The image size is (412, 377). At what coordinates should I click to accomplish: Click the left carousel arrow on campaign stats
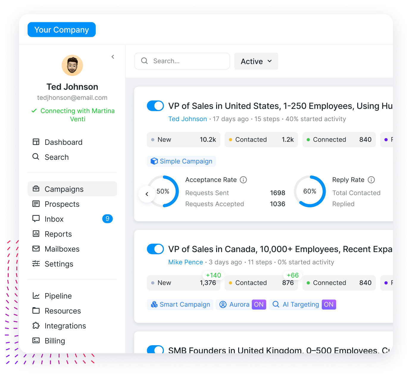pyautogui.click(x=147, y=194)
